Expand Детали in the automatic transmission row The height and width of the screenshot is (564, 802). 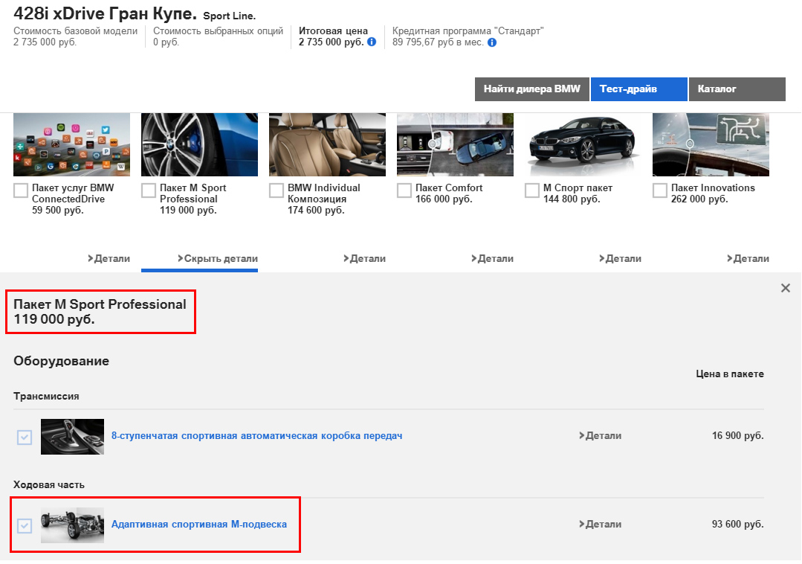pos(600,435)
